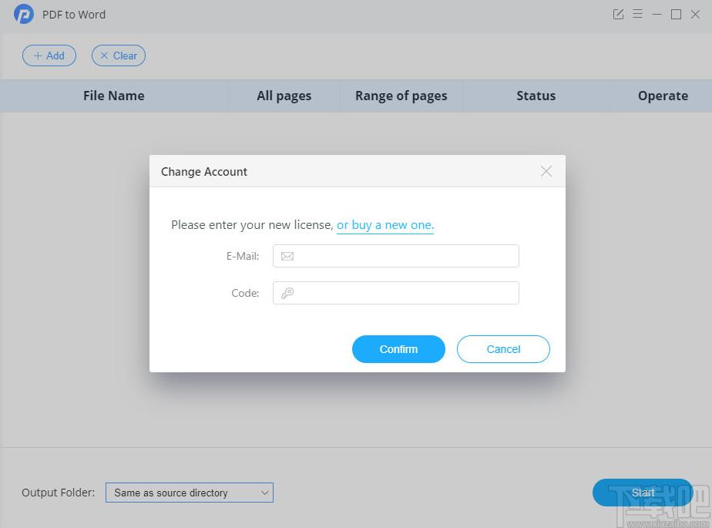Confirm the new license details
Screen dimensions: 712x528
(x=398, y=349)
